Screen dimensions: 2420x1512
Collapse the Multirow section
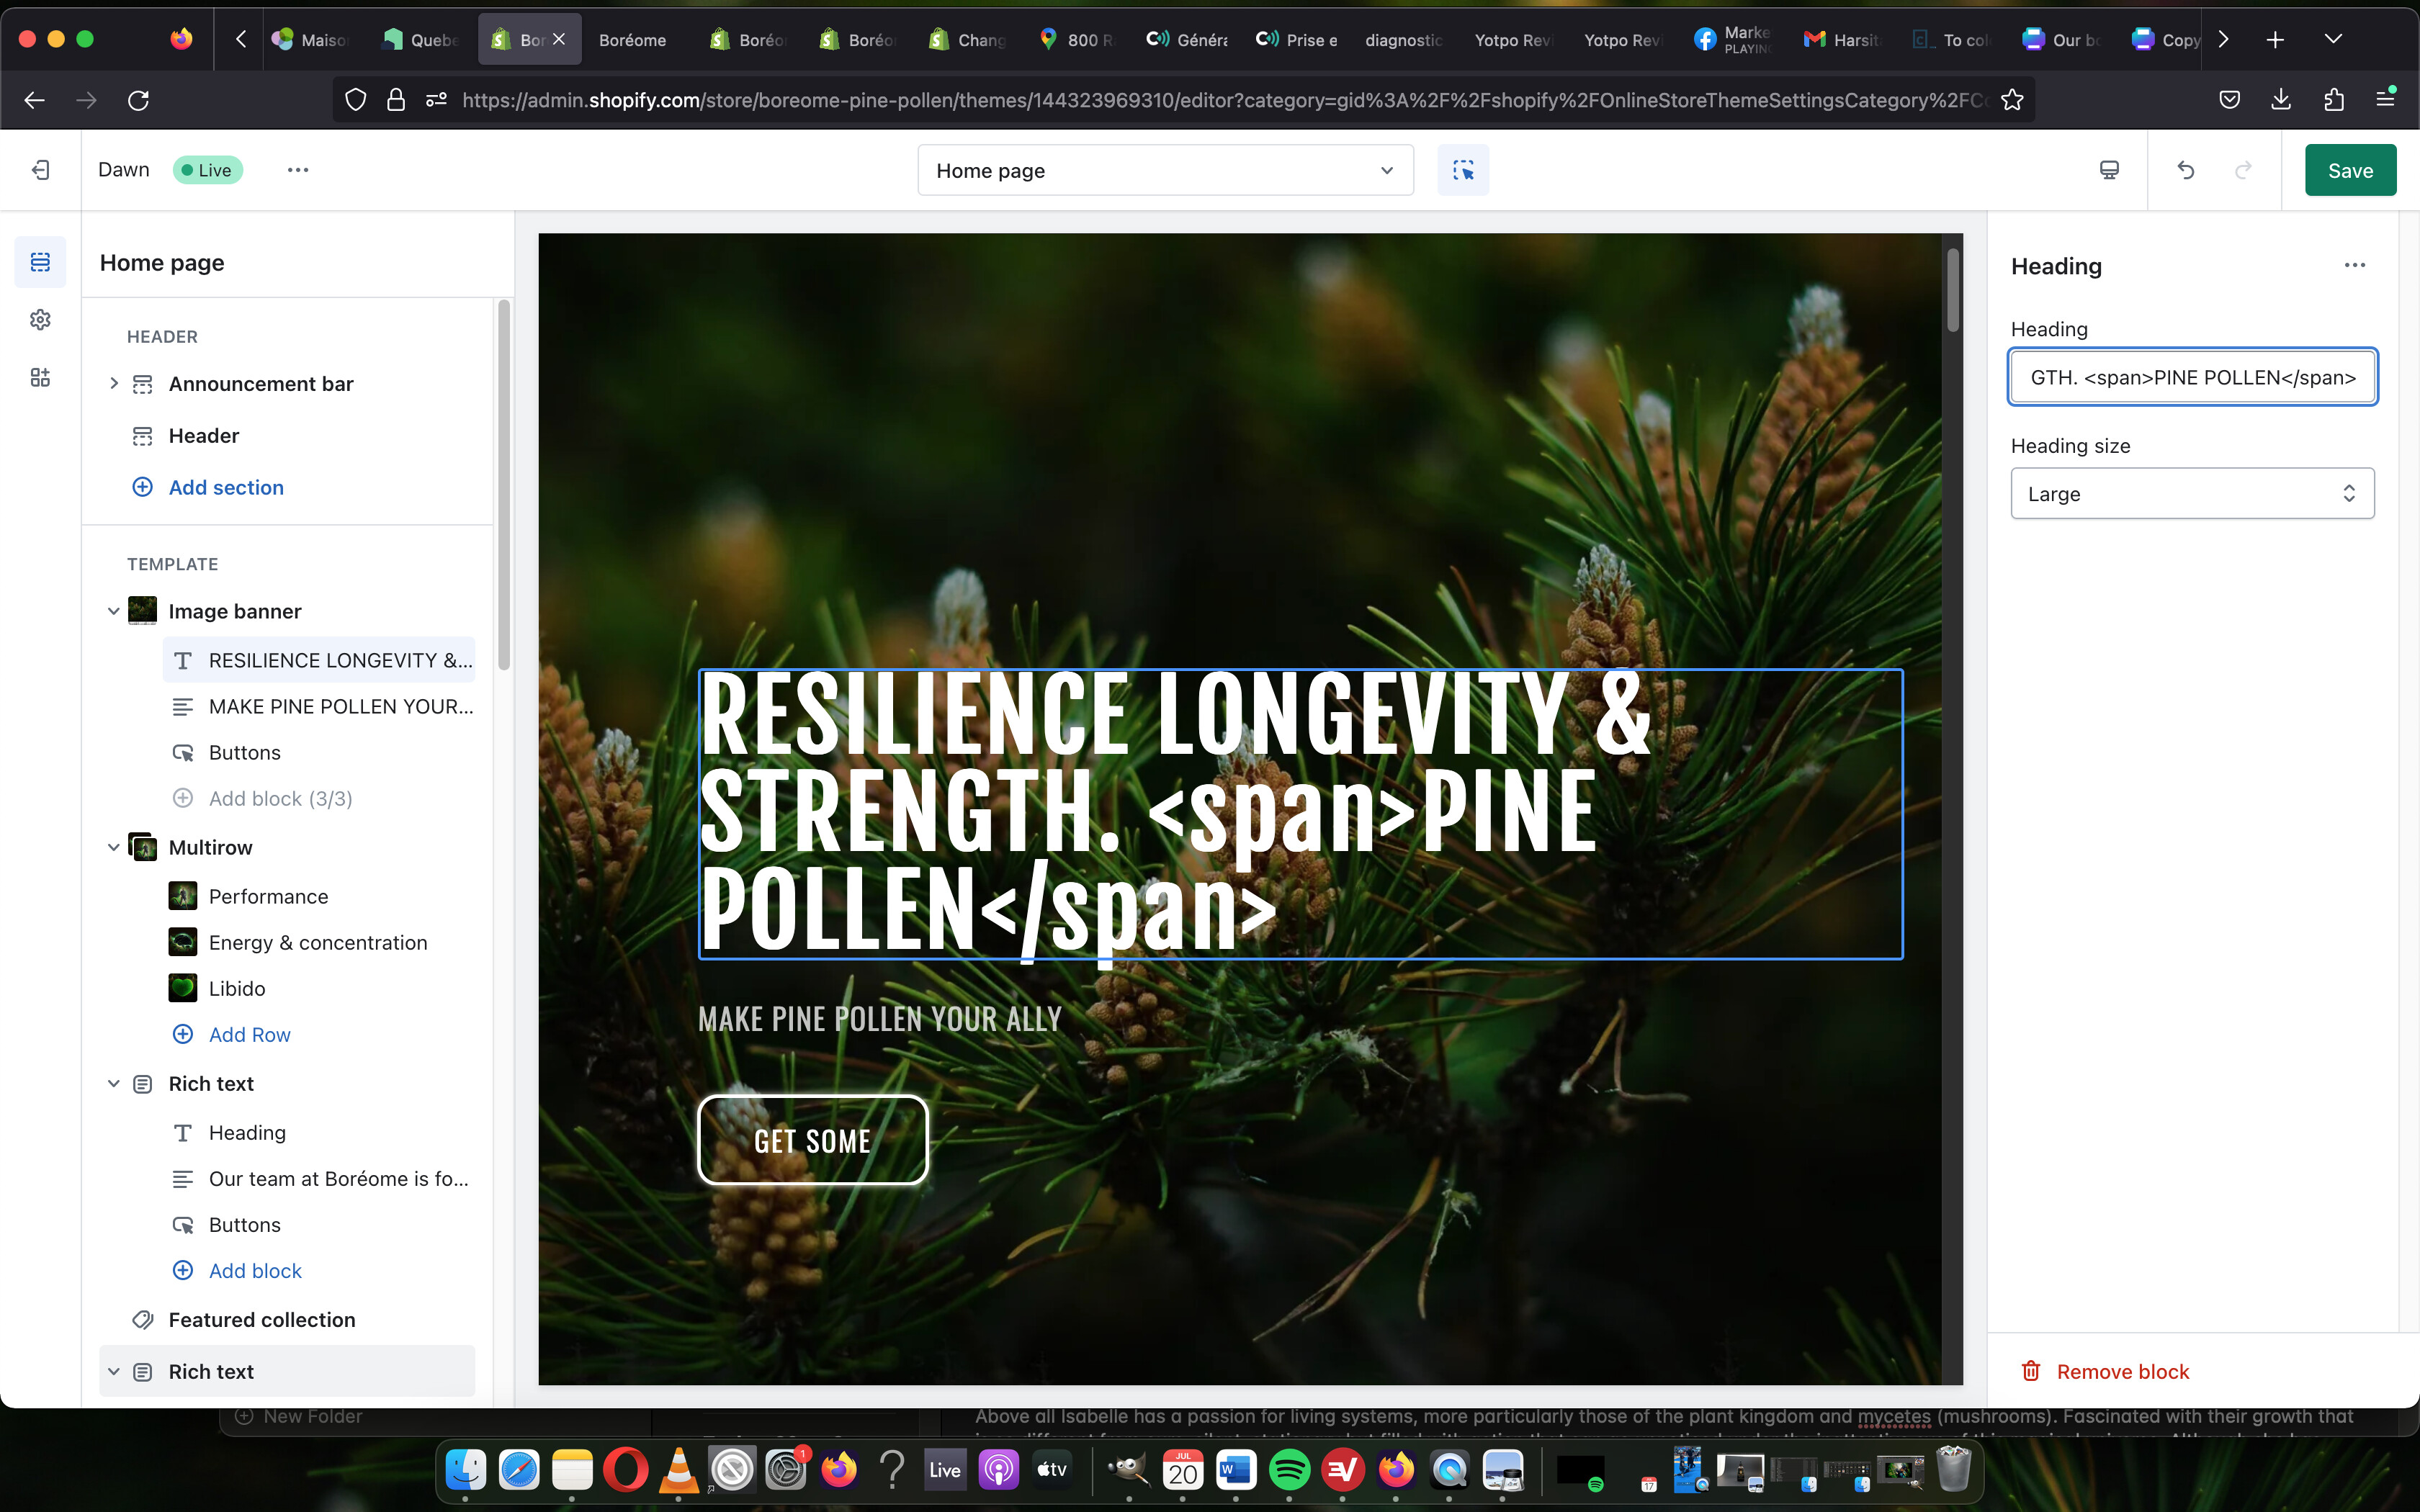click(113, 847)
